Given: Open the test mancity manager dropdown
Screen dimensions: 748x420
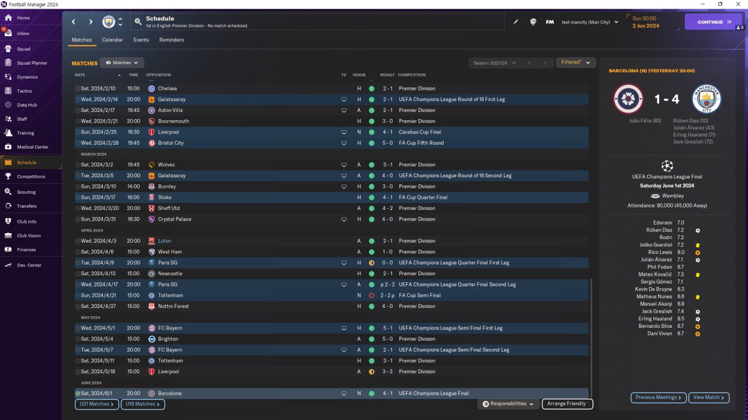Looking at the screenshot, I should (x=590, y=22).
